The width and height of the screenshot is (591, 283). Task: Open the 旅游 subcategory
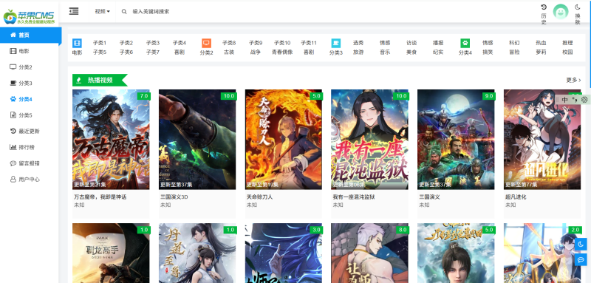(x=358, y=52)
